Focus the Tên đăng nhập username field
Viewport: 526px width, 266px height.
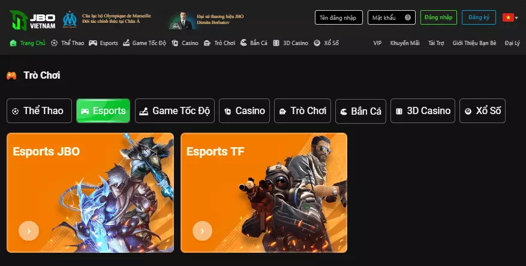tap(338, 17)
